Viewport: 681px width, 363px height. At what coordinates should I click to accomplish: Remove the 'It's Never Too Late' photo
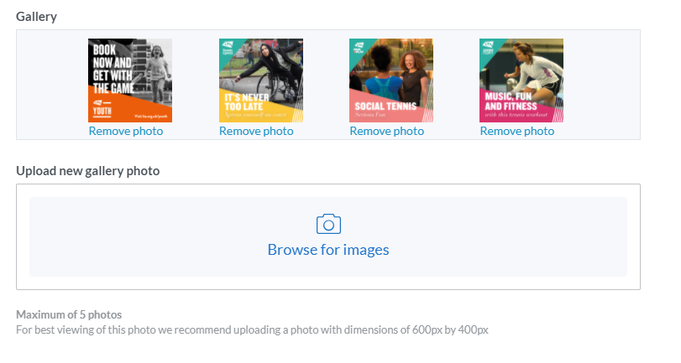[256, 131]
